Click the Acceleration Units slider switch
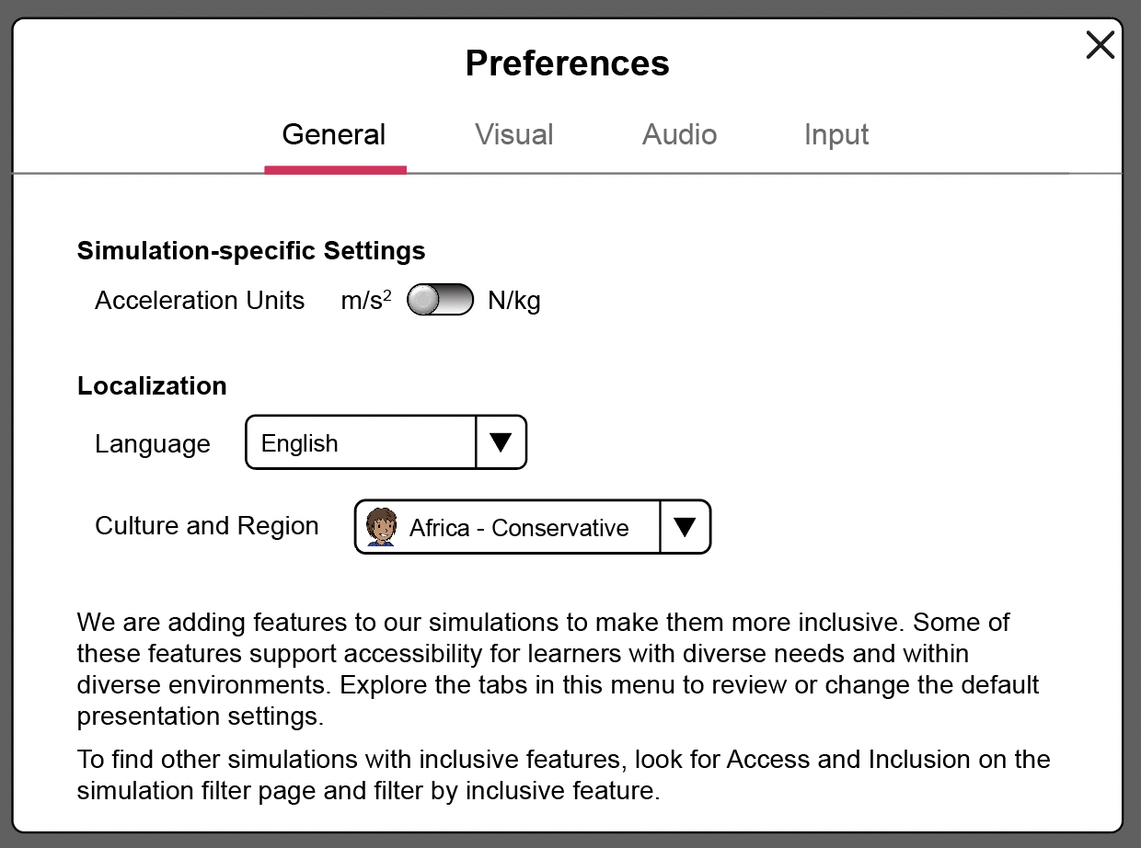1141x848 pixels. point(439,299)
